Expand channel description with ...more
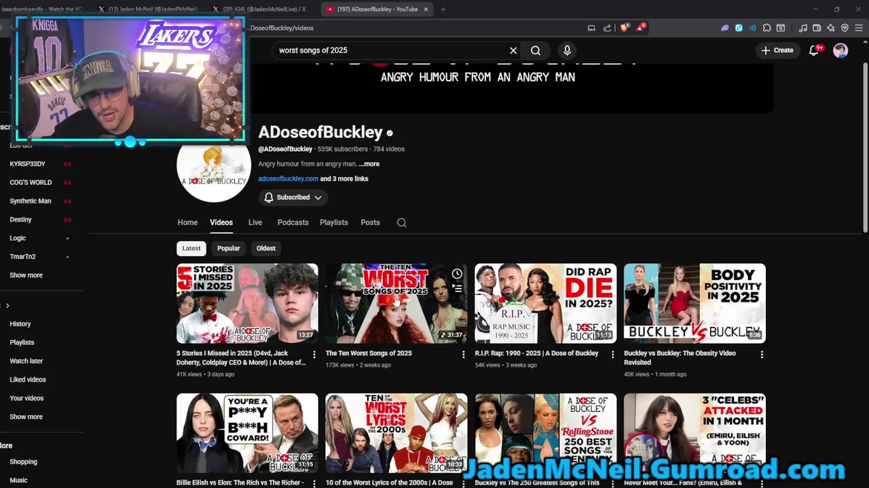The height and width of the screenshot is (488, 869). [369, 164]
